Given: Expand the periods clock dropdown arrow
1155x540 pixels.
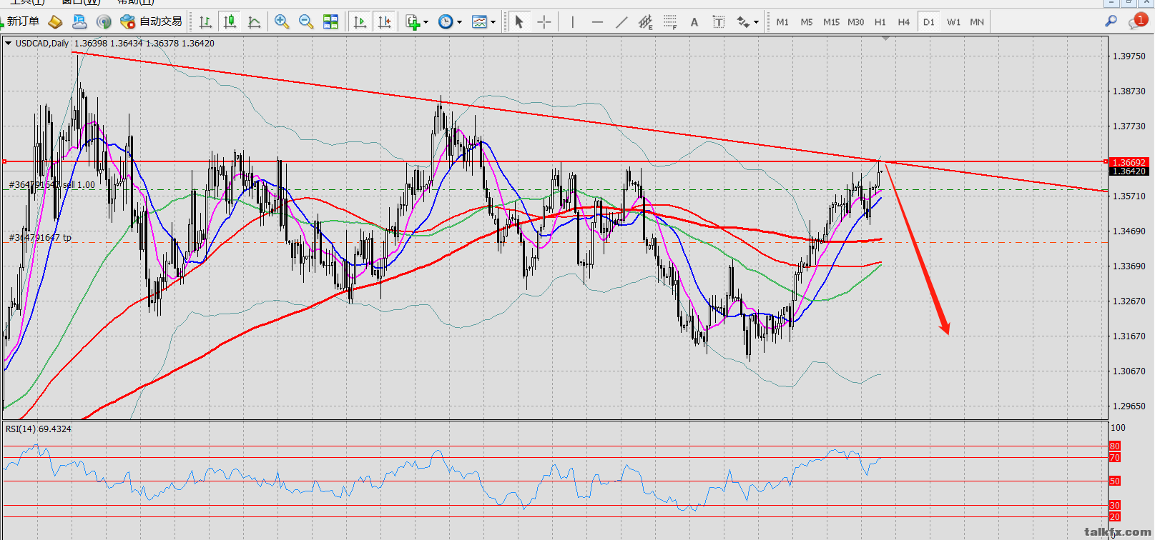Looking at the screenshot, I should point(459,22).
